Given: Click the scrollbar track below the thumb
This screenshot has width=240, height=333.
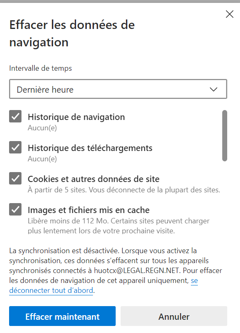Looking at the screenshot, I should (225, 197).
